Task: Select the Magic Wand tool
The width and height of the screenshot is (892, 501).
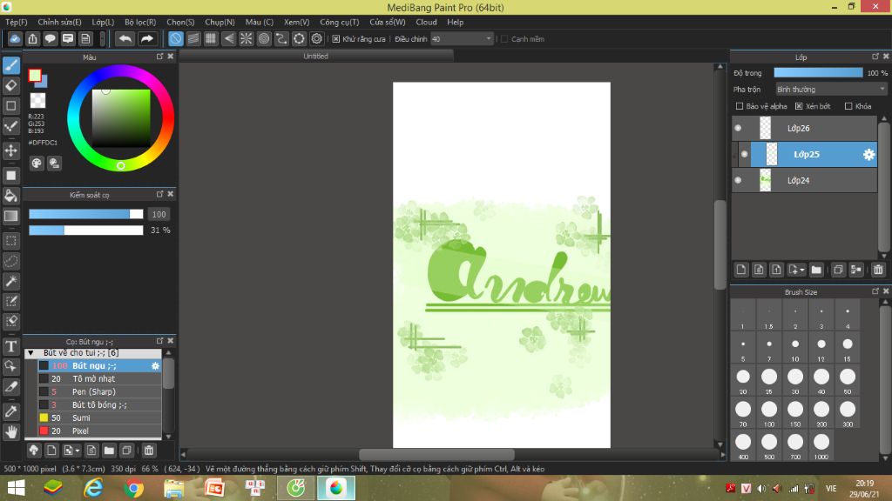Action: pyautogui.click(x=11, y=281)
